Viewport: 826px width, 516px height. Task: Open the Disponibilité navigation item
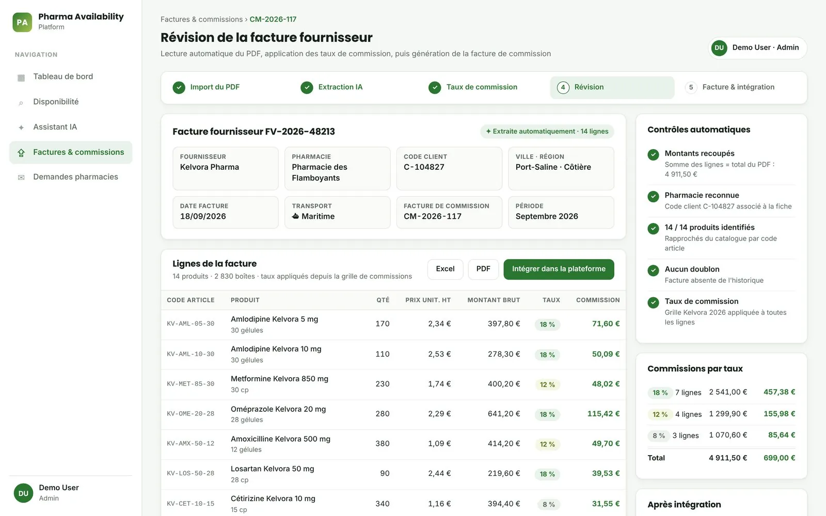(71, 102)
